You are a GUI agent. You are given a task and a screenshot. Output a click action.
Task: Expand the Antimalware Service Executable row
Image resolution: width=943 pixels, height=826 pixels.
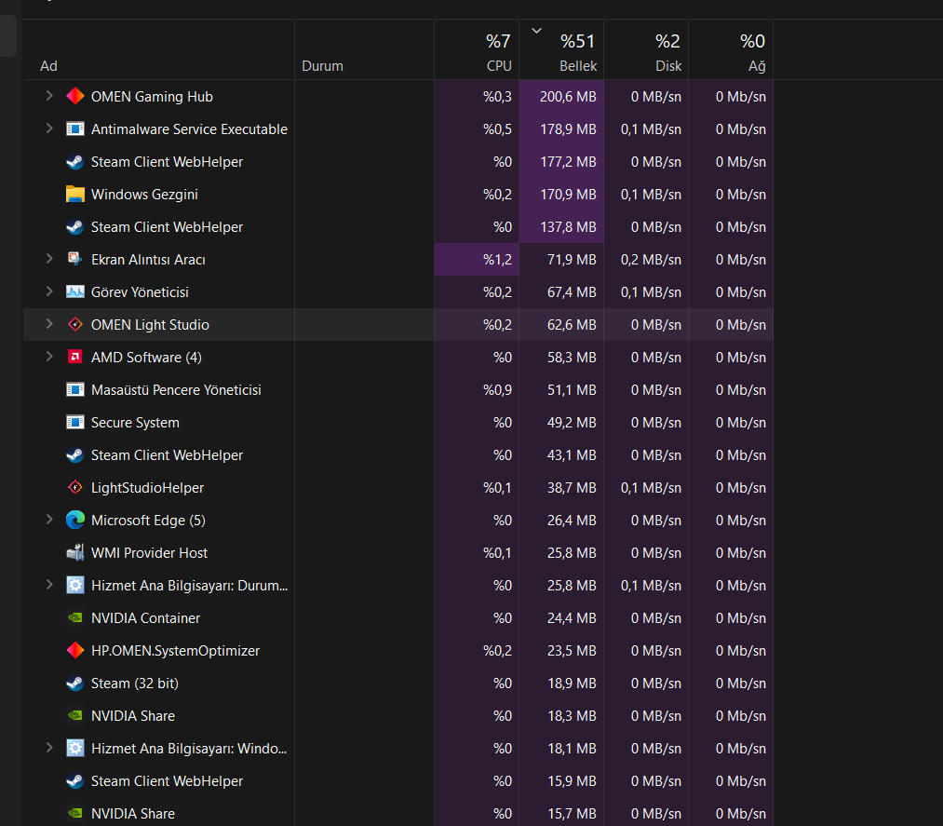pos(49,129)
